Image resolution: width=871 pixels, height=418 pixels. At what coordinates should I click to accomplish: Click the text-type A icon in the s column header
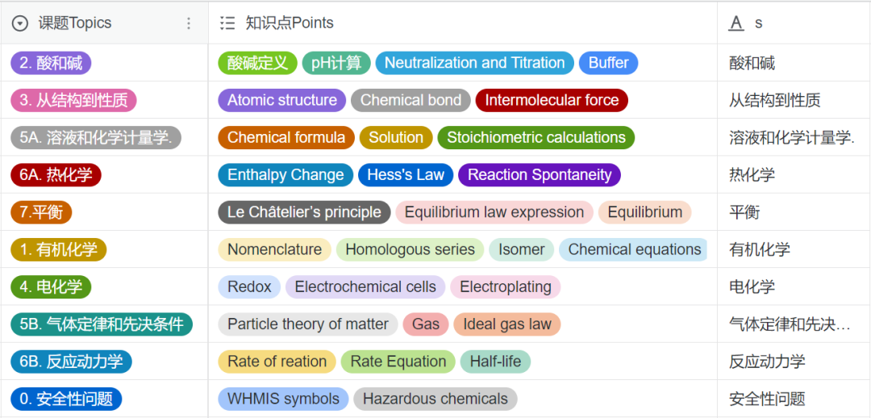[736, 23]
